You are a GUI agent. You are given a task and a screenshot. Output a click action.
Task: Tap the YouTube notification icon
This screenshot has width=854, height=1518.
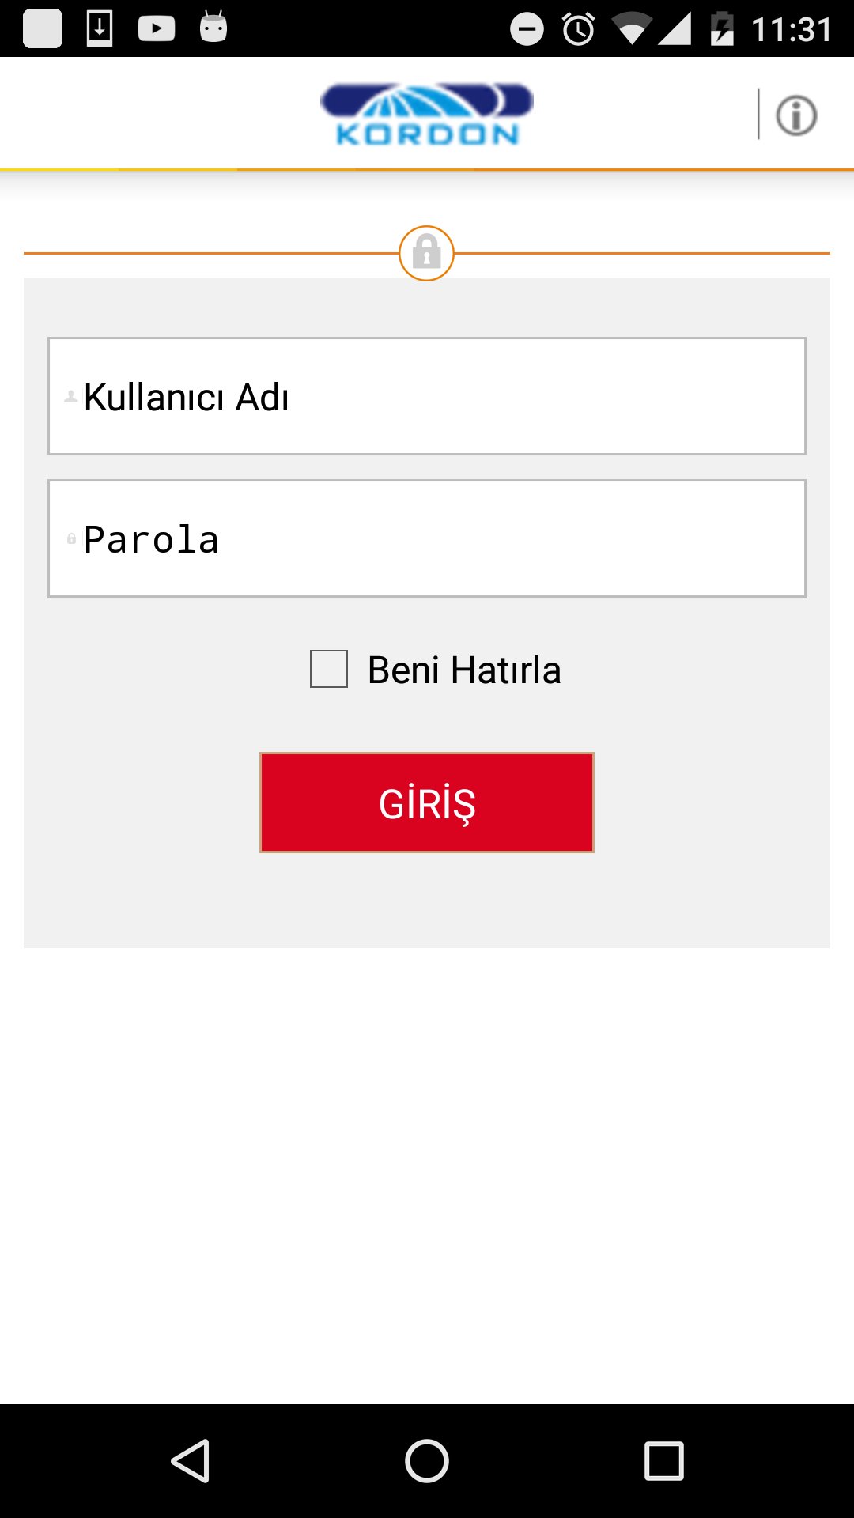157,28
